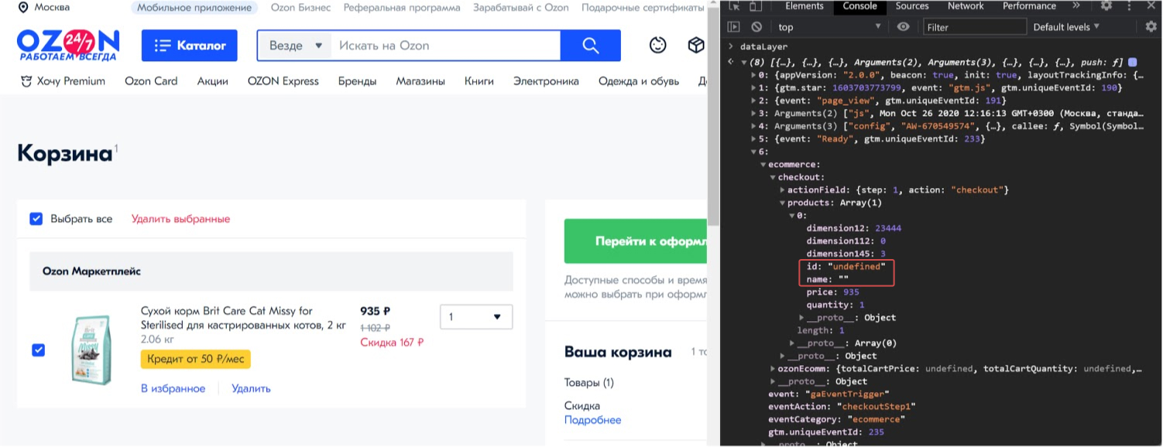Show more DevTools tabs chevron
The width and height of the screenshot is (1163, 447).
coord(1076,6)
